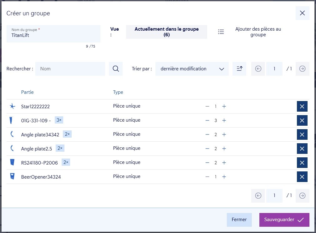Open the 'Trier par' sort dropdown
This screenshot has width=316, height=233.
192,69
